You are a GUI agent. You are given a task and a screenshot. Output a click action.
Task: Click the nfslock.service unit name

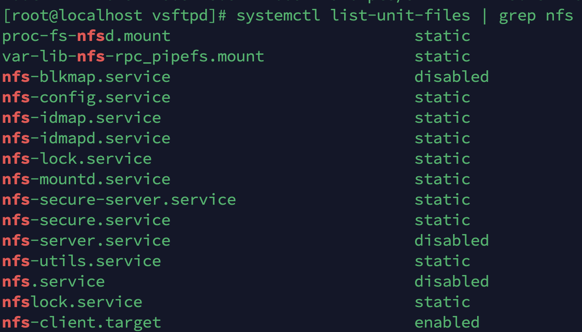coord(72,302)
